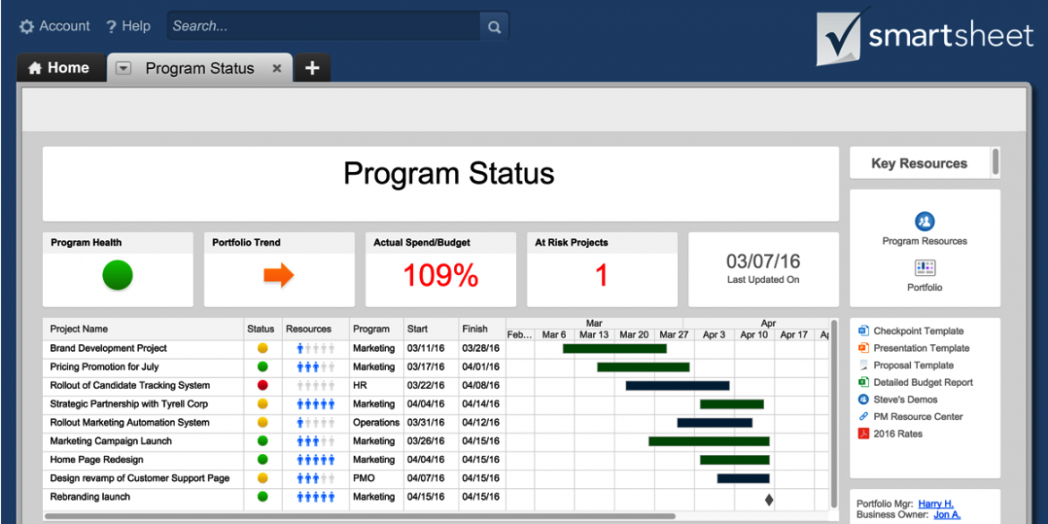Viewport: 1048px width, 524px height.
Task: Open Program Resources in Key Resources panel
Action: (924, 222)
